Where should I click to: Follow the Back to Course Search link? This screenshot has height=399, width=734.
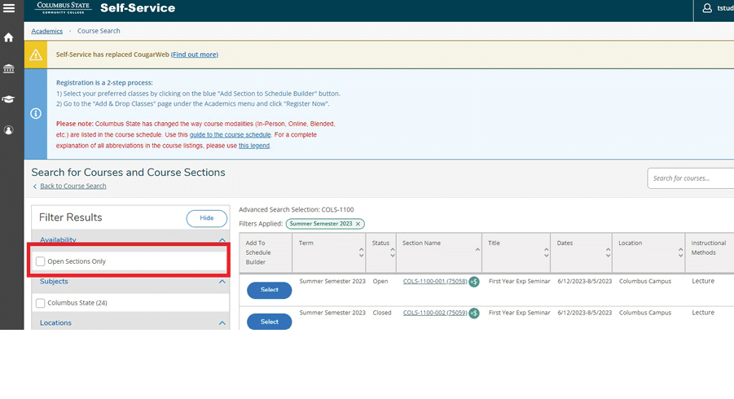click(73, 186)
